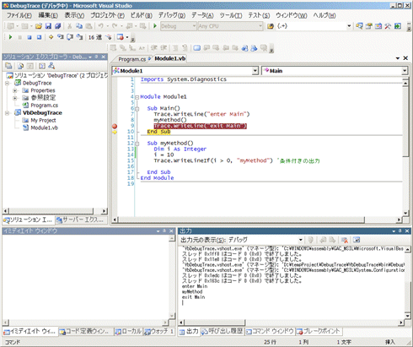Open the 表示(V) menu
The image size is (413, 347).
[74, 15]
